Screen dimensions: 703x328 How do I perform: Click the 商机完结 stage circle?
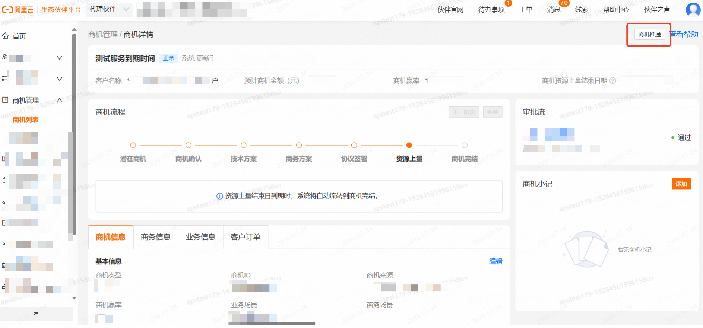(x=464, y=145)
